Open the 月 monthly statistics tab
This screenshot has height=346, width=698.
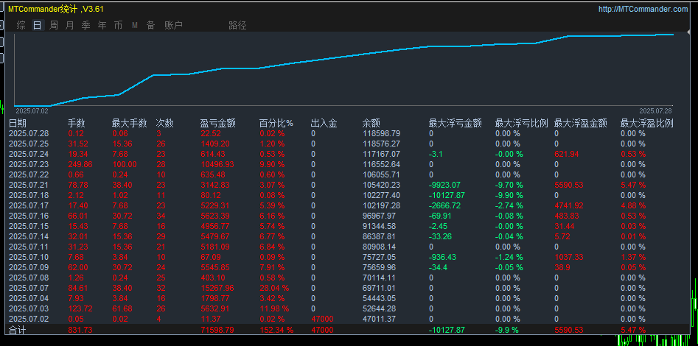click(69, 25)
